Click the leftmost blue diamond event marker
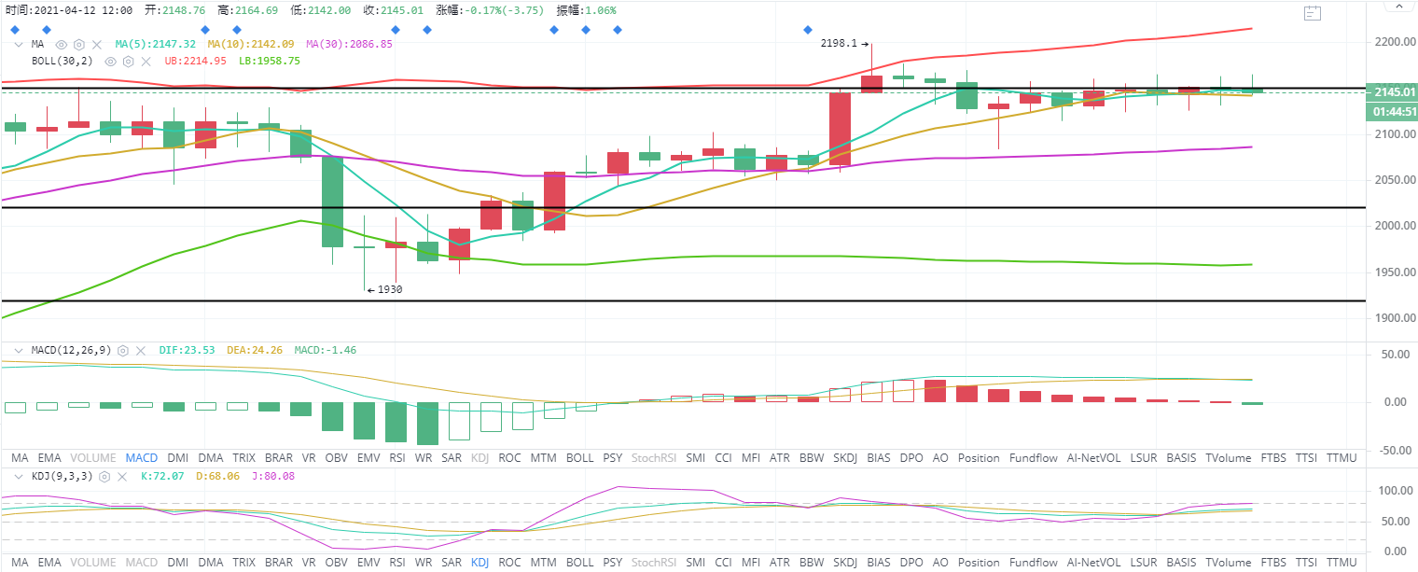This screenshot has height=572, width=1418. coord(14,30)
